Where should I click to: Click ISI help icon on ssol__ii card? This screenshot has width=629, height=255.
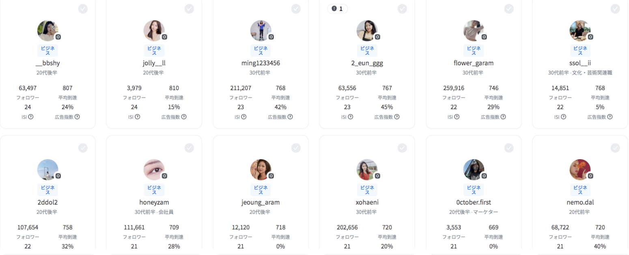click(563, 117)
